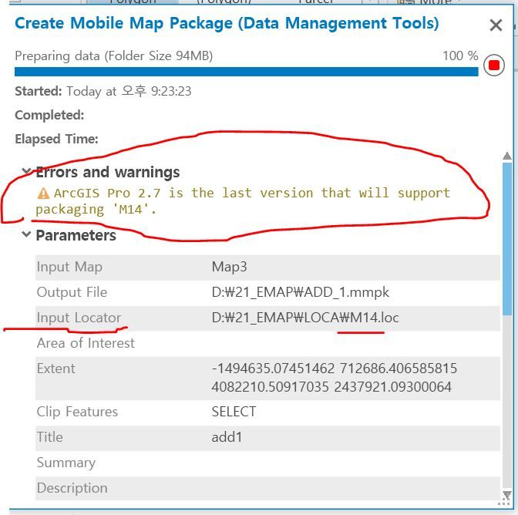Click the Title value add1
Viewport: 518px width, 515px height.
tap(227, 437)
